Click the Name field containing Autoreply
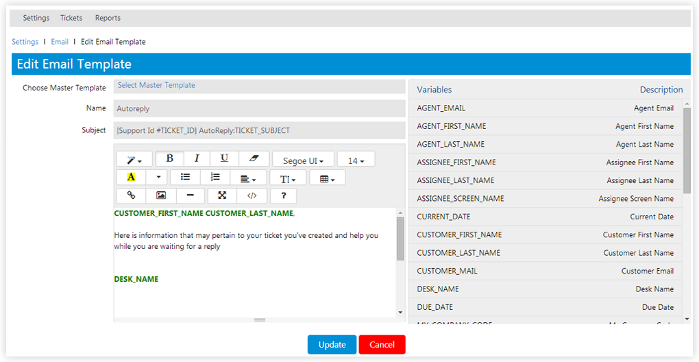 coord(260,108)
